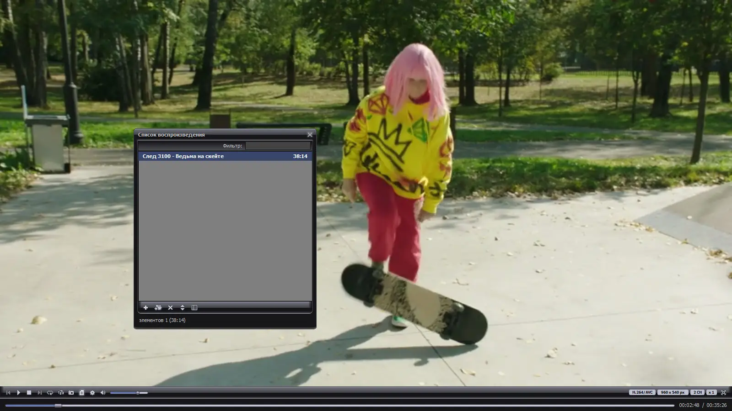The image size is (732, 411).
Task: Toggle the playlist window from the player bar
Action: pos(81,392)
